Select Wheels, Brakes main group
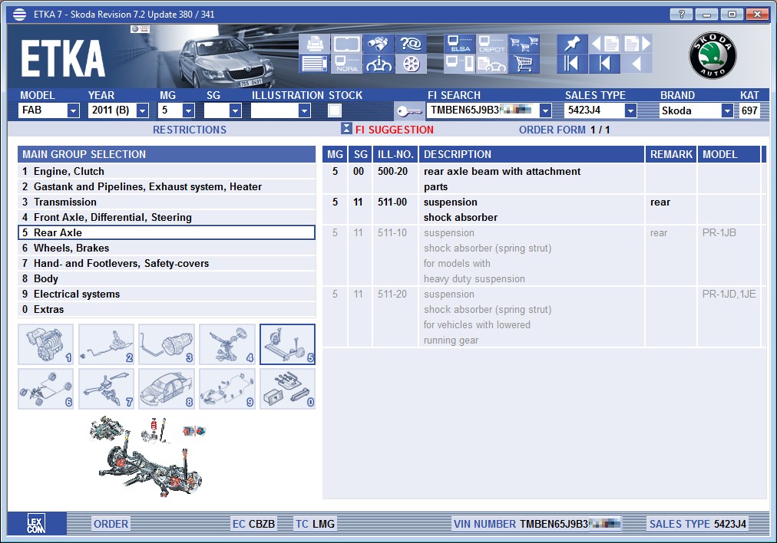Viewport: 777px width, 543px height. tap(167, 248)
